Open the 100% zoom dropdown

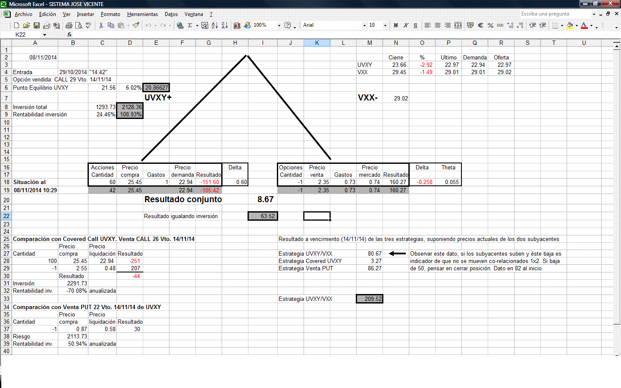point(279,25)
